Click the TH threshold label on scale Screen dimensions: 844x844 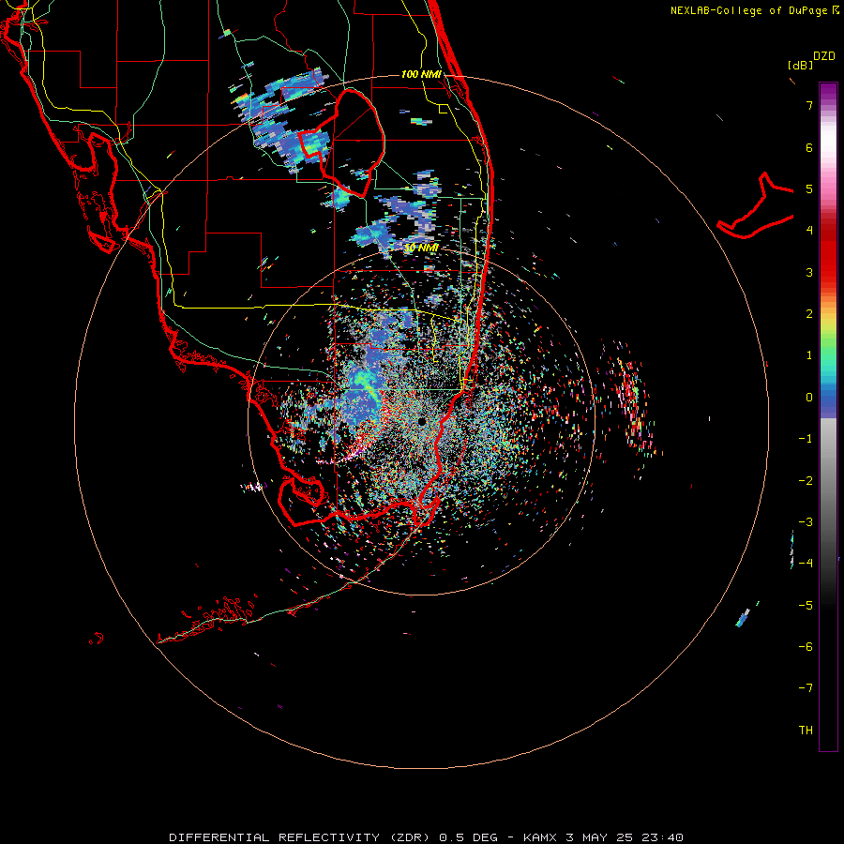coord(806,731)
